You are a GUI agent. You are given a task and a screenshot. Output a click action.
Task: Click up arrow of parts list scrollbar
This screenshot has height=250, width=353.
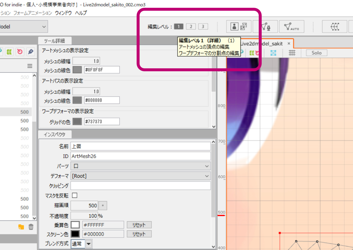(34, 75)
